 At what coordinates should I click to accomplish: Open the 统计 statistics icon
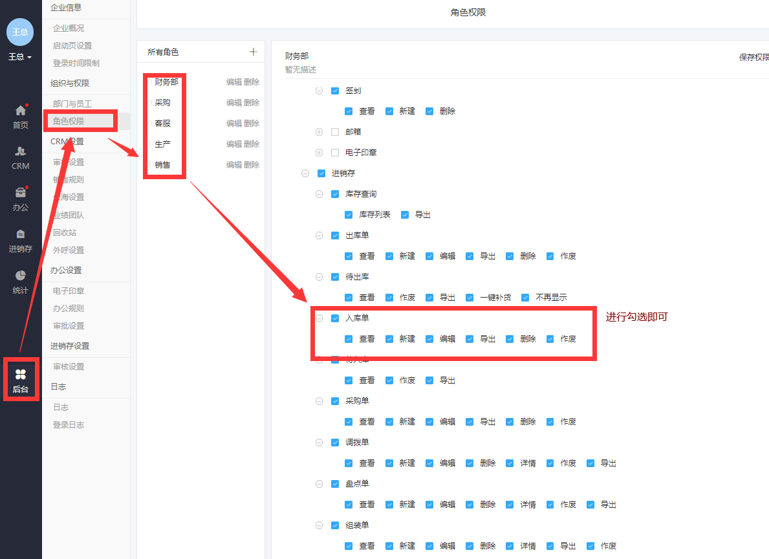click(20, 282)
